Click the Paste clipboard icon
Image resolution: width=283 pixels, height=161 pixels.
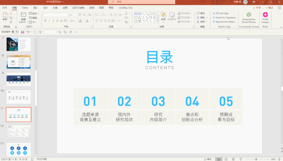[x=5, y=15]
